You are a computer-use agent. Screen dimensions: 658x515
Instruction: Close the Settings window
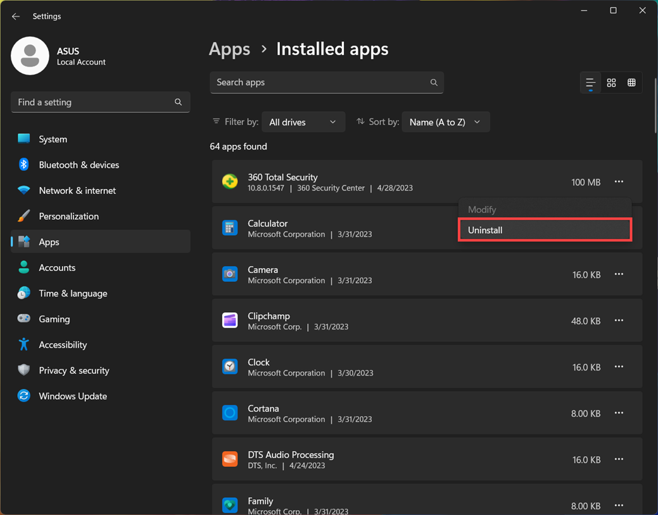point(642,11)
